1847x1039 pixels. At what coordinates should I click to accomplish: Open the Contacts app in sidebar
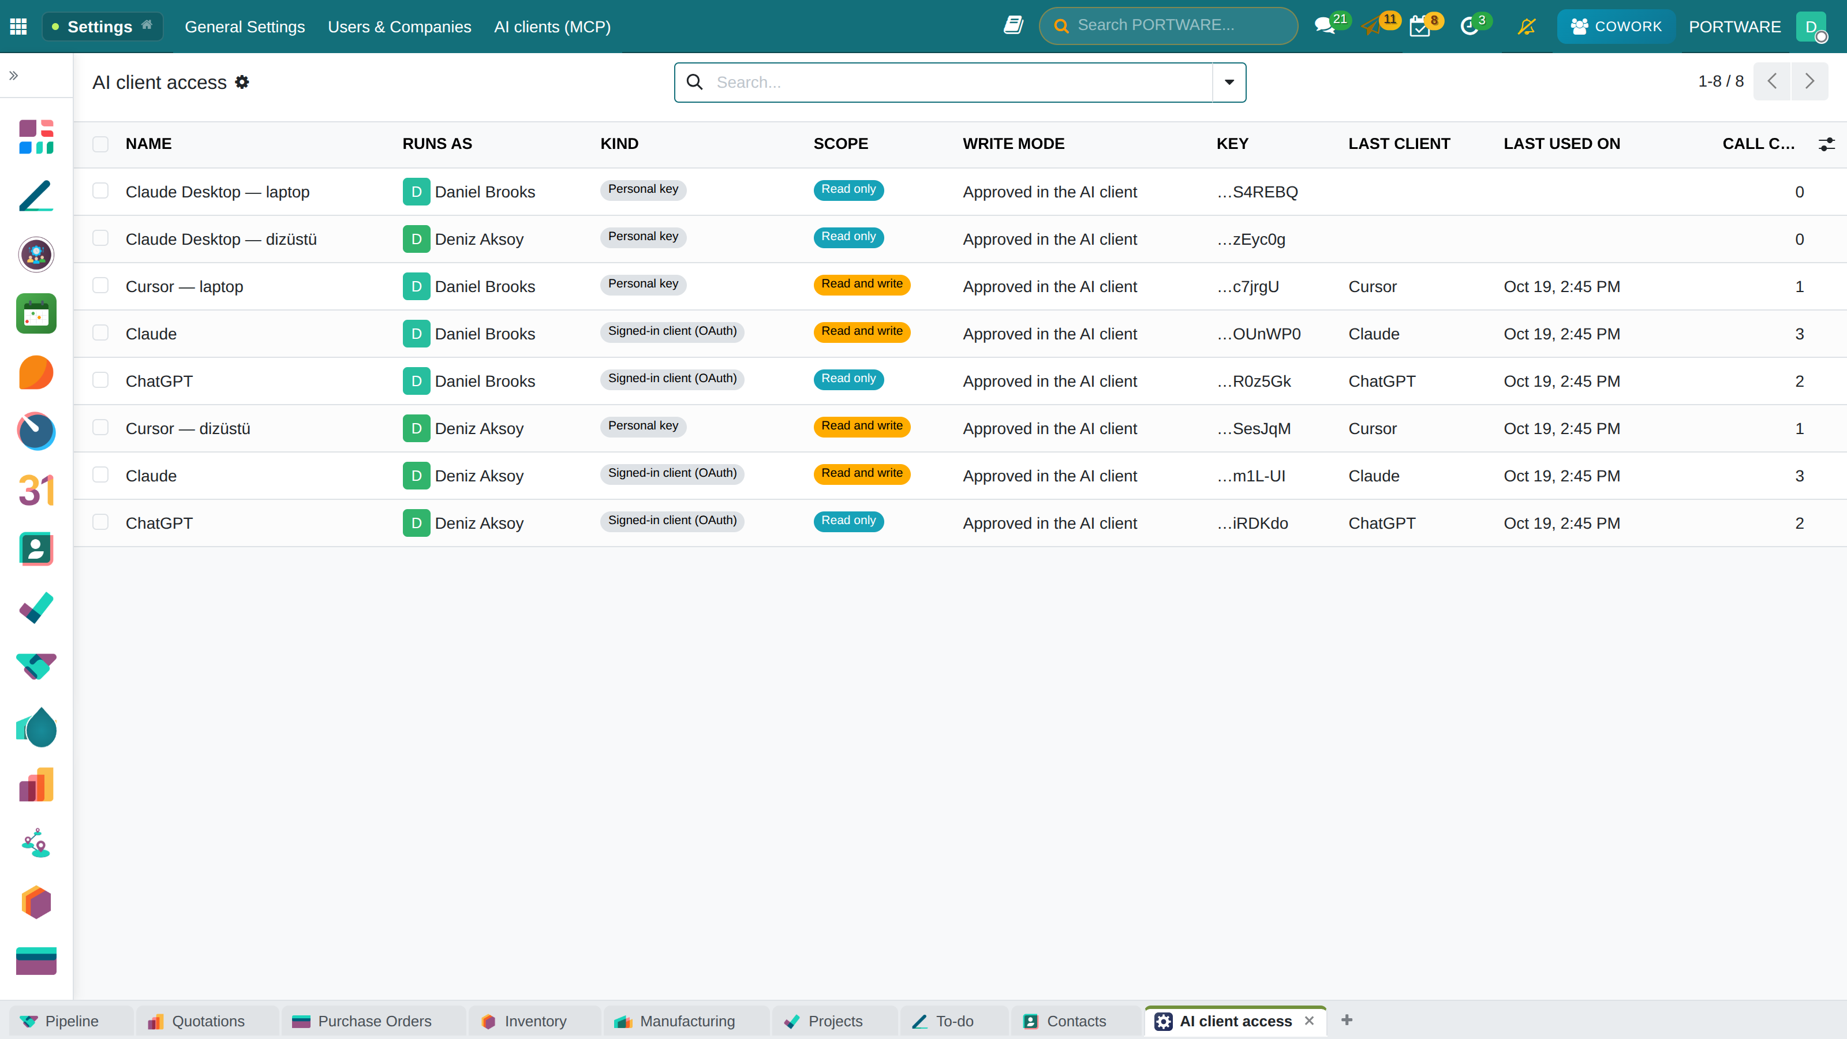click(x=36, y=550)
